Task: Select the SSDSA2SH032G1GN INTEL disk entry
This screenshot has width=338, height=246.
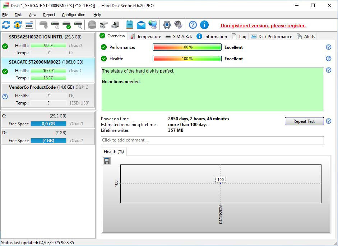Action: 48,45
